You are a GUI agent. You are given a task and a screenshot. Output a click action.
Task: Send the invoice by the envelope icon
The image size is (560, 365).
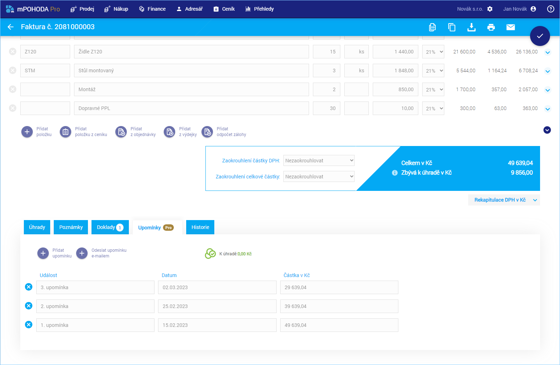tap(511, 27)
